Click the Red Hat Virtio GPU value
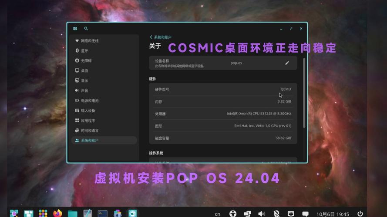The width and height of the screenshot is (387, 217). [262, 126]
